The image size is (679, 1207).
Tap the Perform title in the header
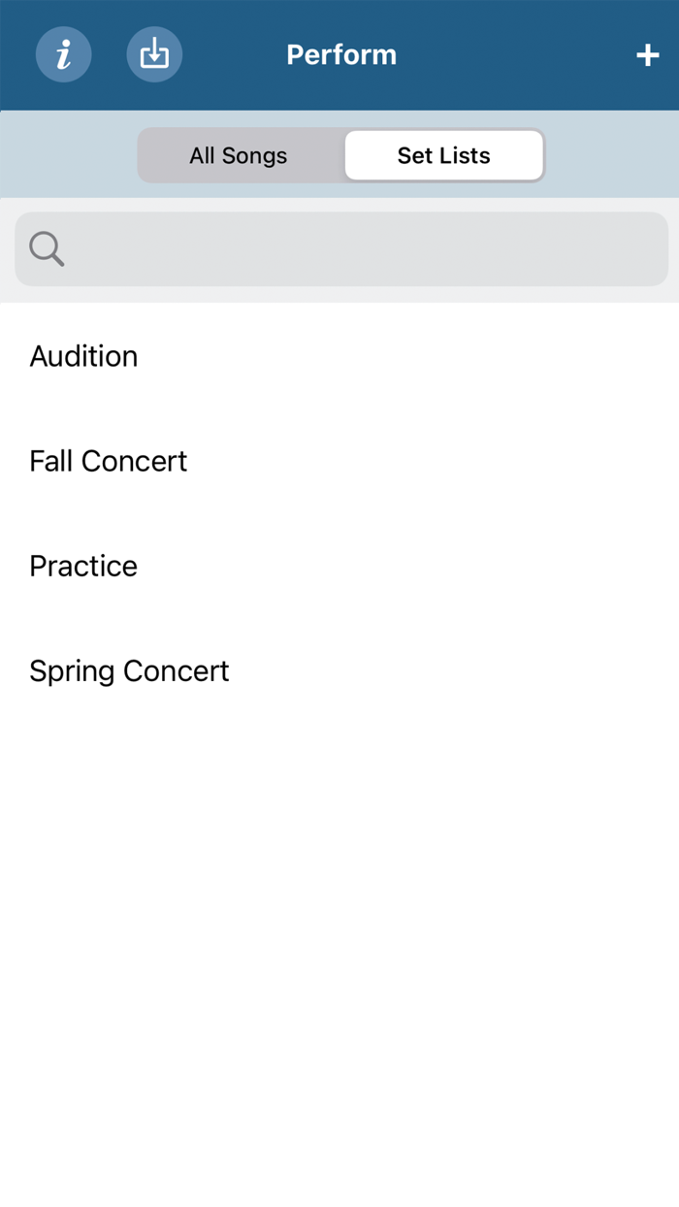point(341,54)
